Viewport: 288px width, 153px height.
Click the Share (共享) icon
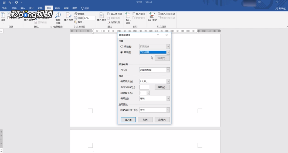pos(281,8)
